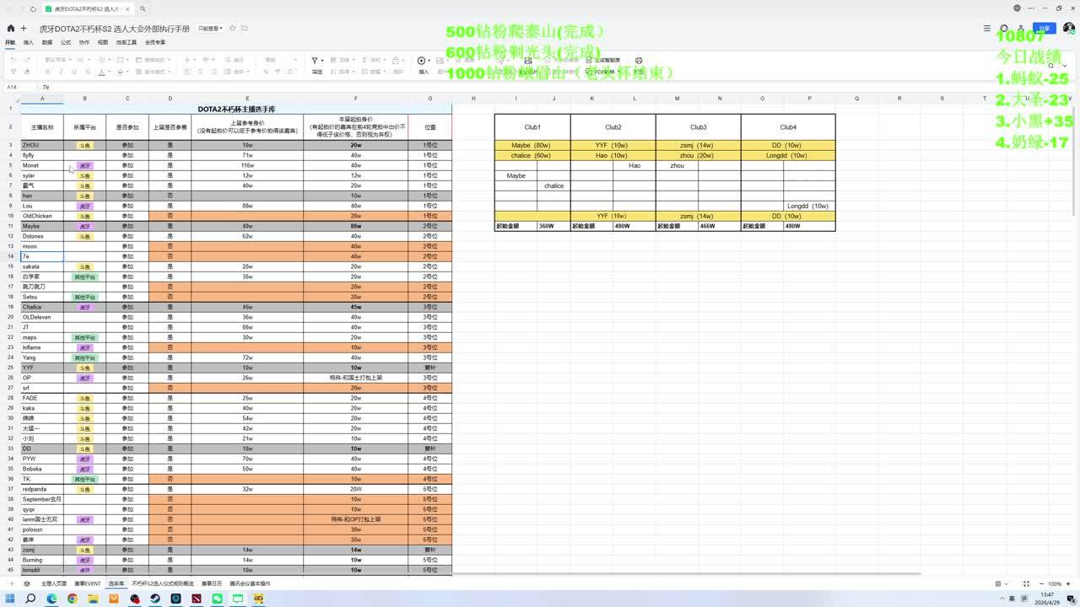
Task: Toggle italic formatting
Action: tap(60, 72)
